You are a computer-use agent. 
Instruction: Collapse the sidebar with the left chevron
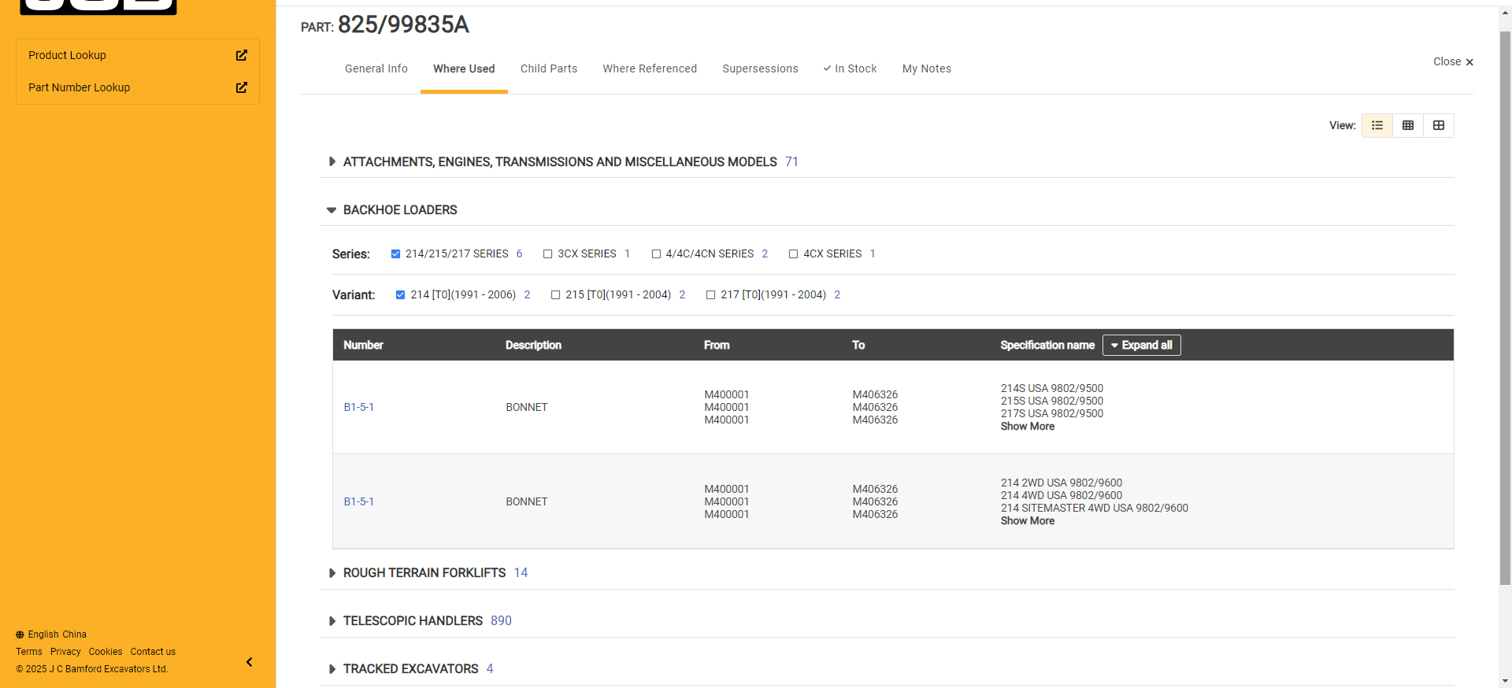click(x=249, y=662)
